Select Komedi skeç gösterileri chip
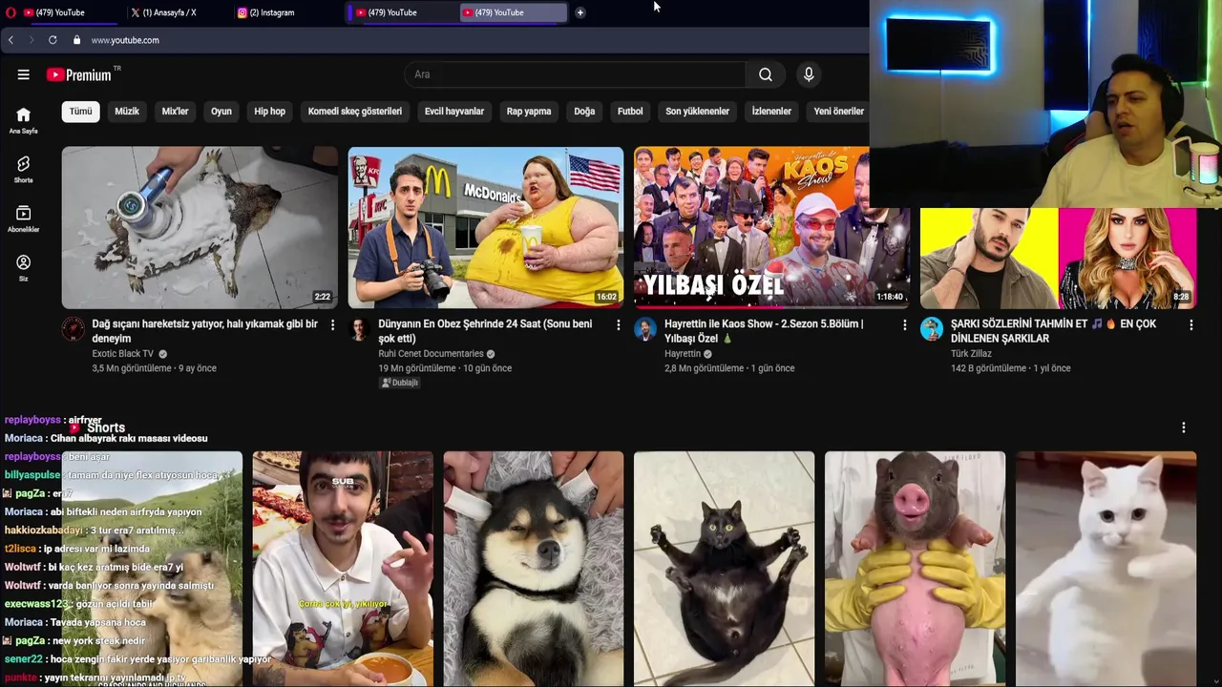This screenshot has width=1222, height=687. click(355, 112)
